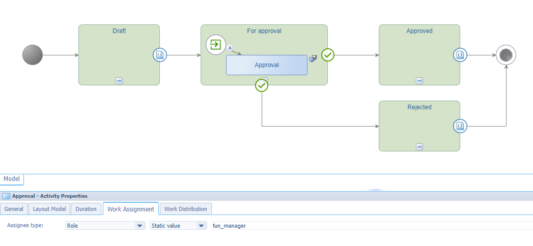Click the role masks icon beside Approval
The width and height of the screenshot is (533, 246).
313,58
